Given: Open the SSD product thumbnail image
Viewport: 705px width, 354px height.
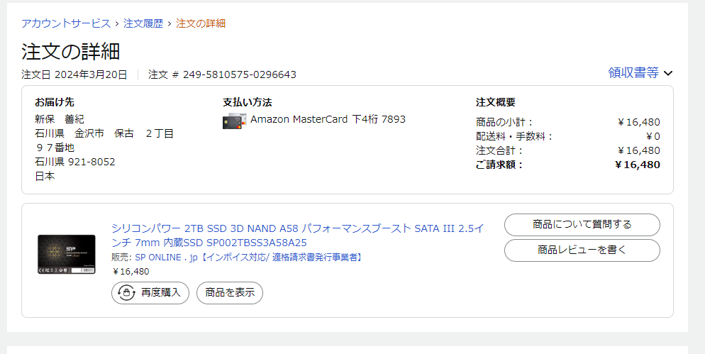Looking at the screenshot, I should [67, 255].
